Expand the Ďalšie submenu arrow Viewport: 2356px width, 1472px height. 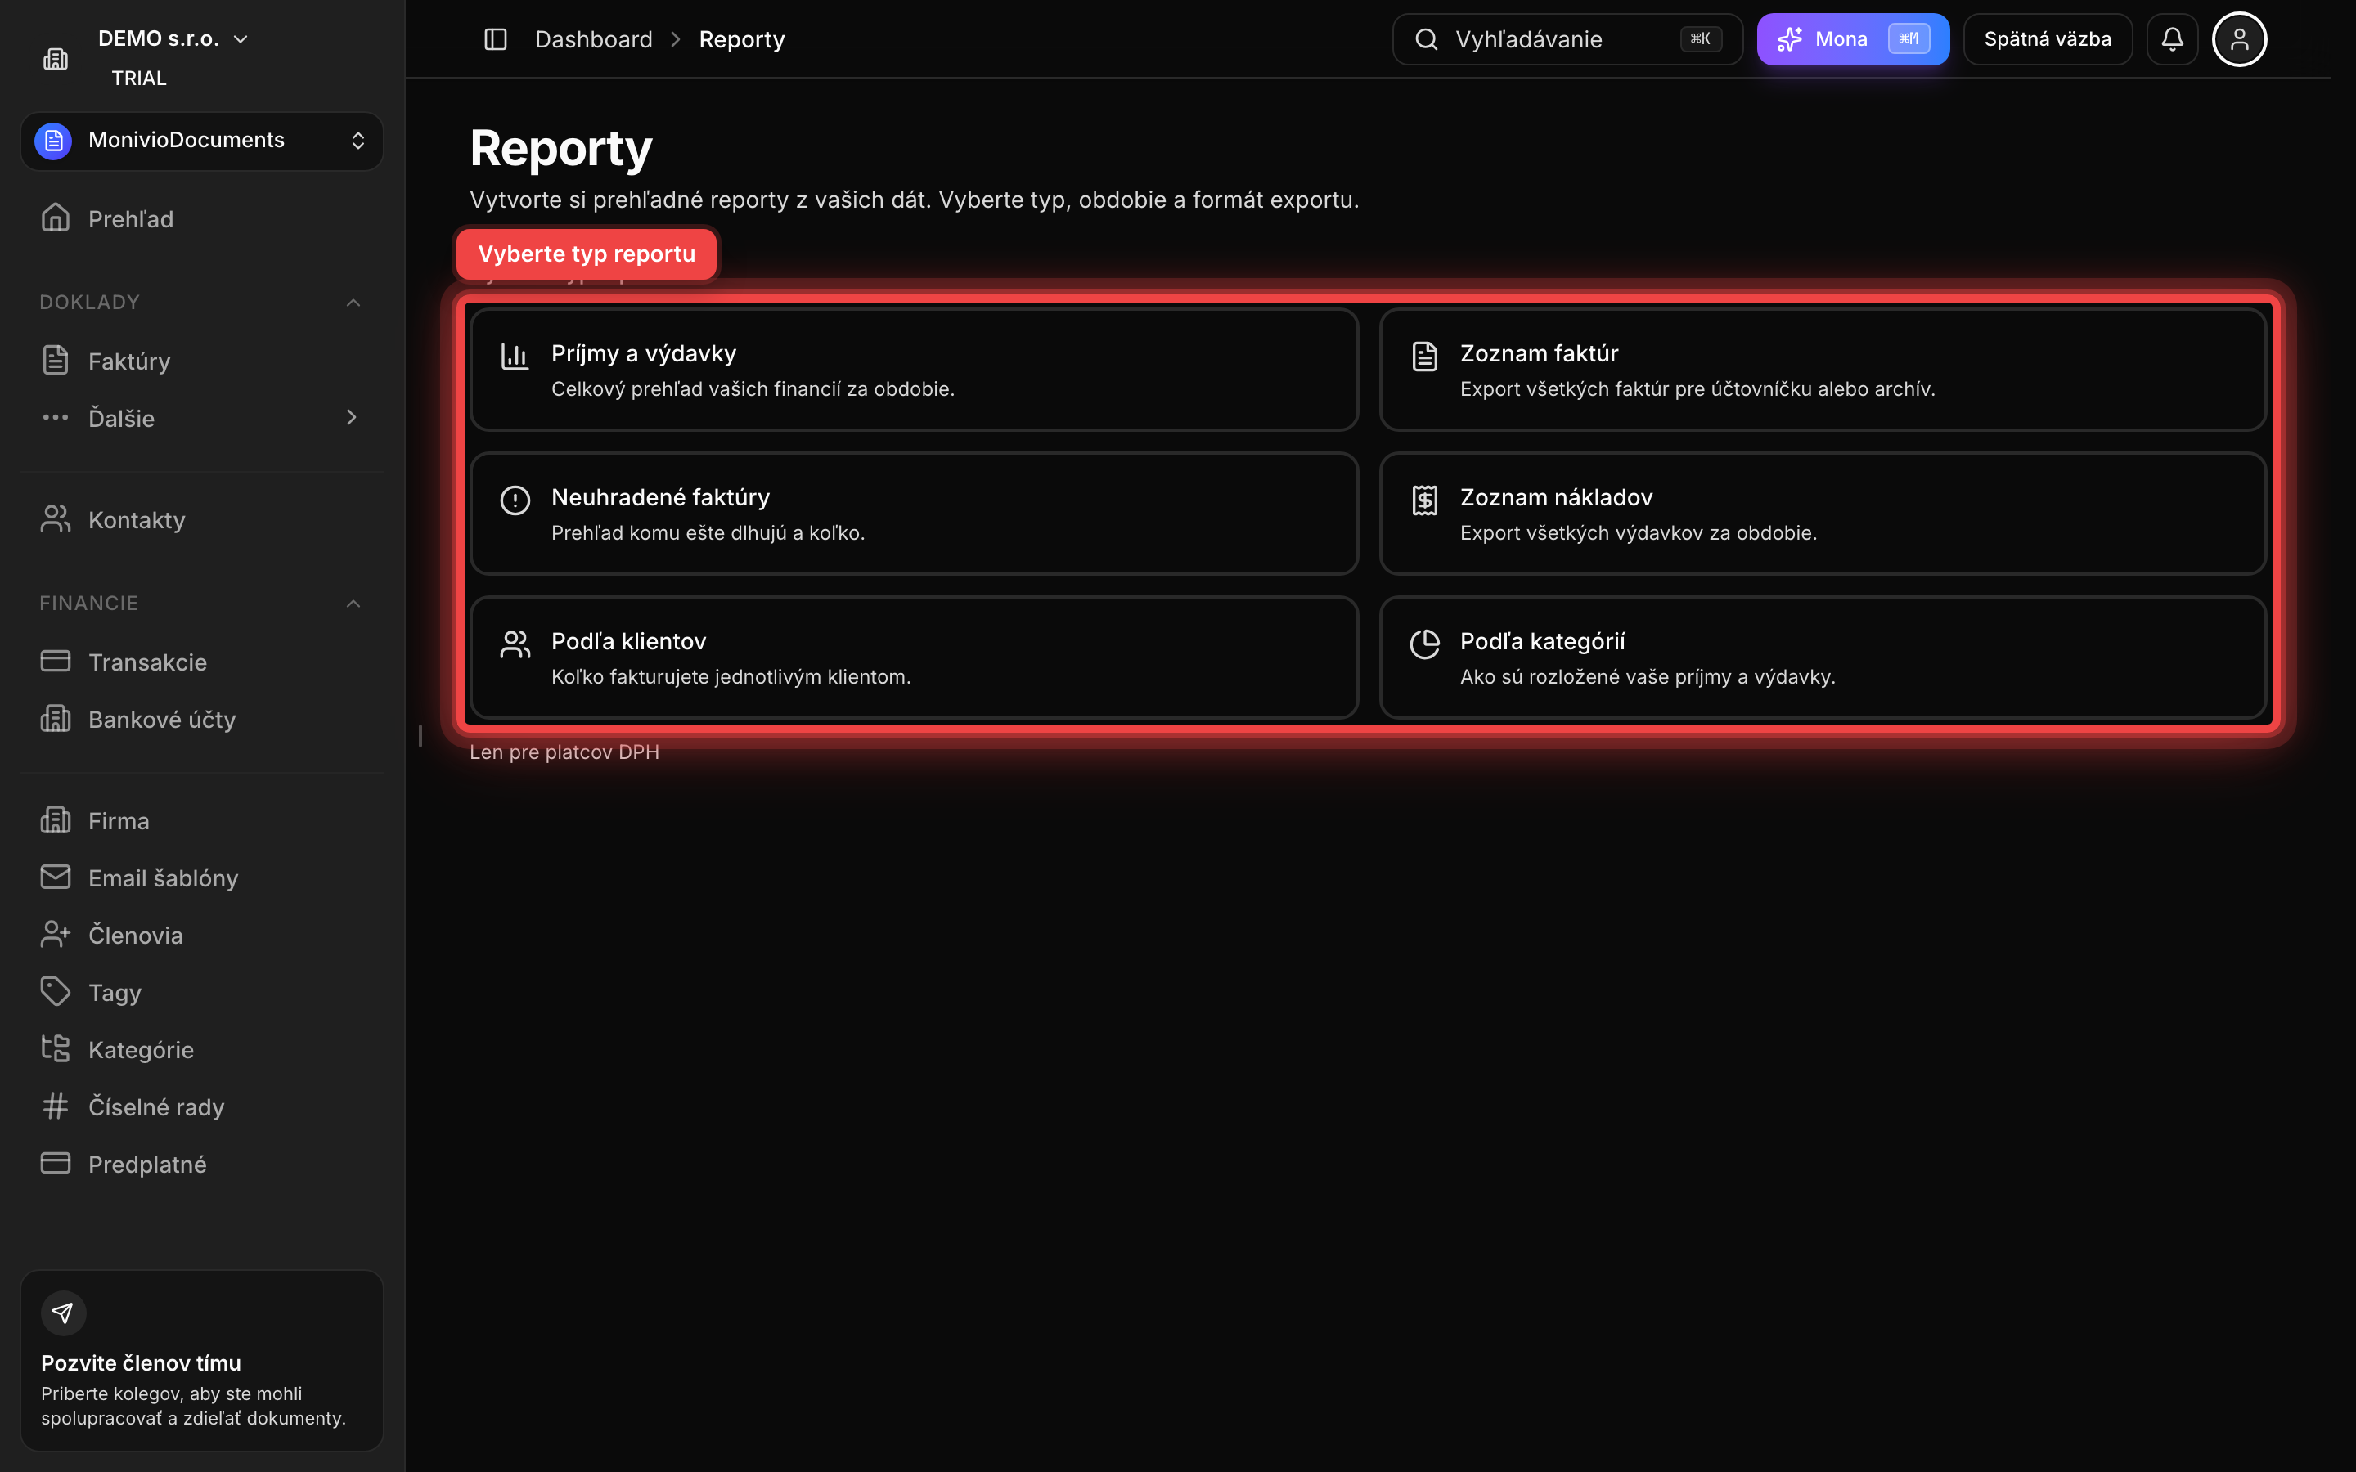pyautogui.click(x=352, y=418)
